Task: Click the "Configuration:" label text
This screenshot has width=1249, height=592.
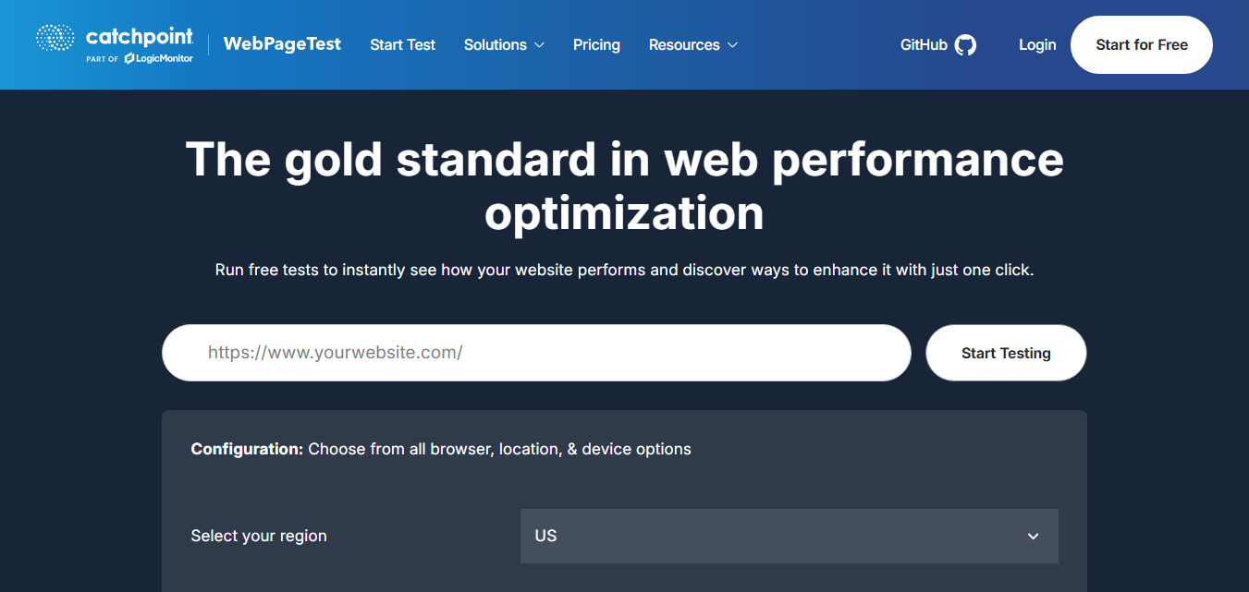Action: coord(247,449)
